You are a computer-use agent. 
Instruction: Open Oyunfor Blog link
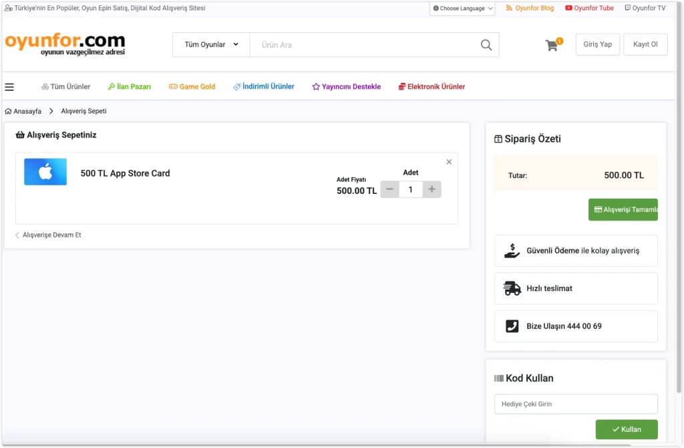[x=530, y=8]
